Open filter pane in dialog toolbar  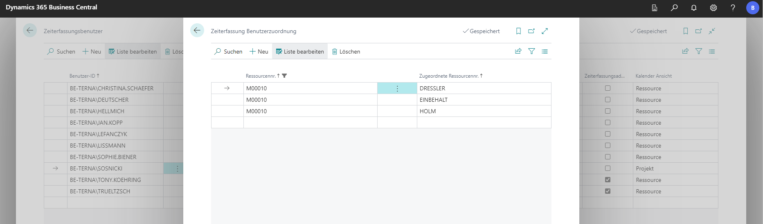[531, 52]
